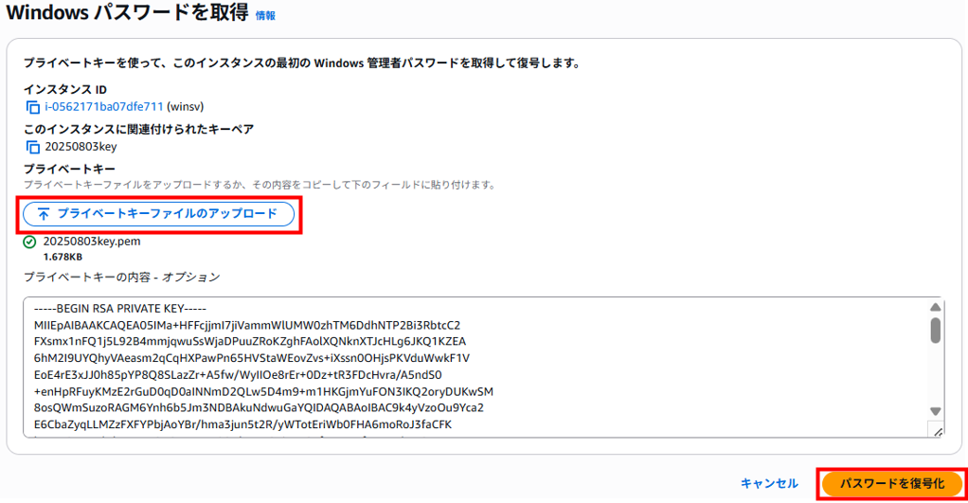
Task: Click the key line starting with FXsmx1nFQ1j5L92
Action: [250, 341]
